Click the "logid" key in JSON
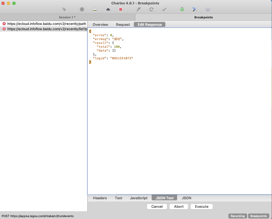Image resolution: width=272 pixels, height=219 pixels. tap(100, 58)
